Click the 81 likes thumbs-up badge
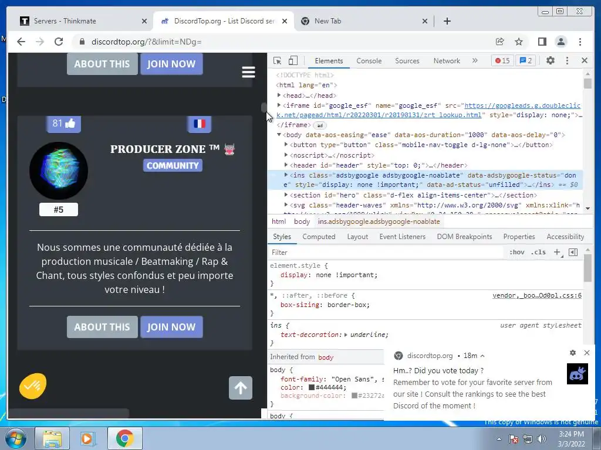601x450 pixels. tap(63, 124)
